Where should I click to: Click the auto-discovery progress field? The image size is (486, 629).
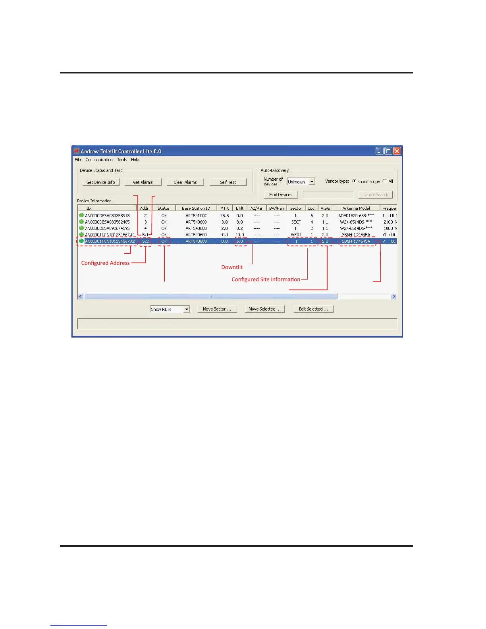(x=328, y=195)
